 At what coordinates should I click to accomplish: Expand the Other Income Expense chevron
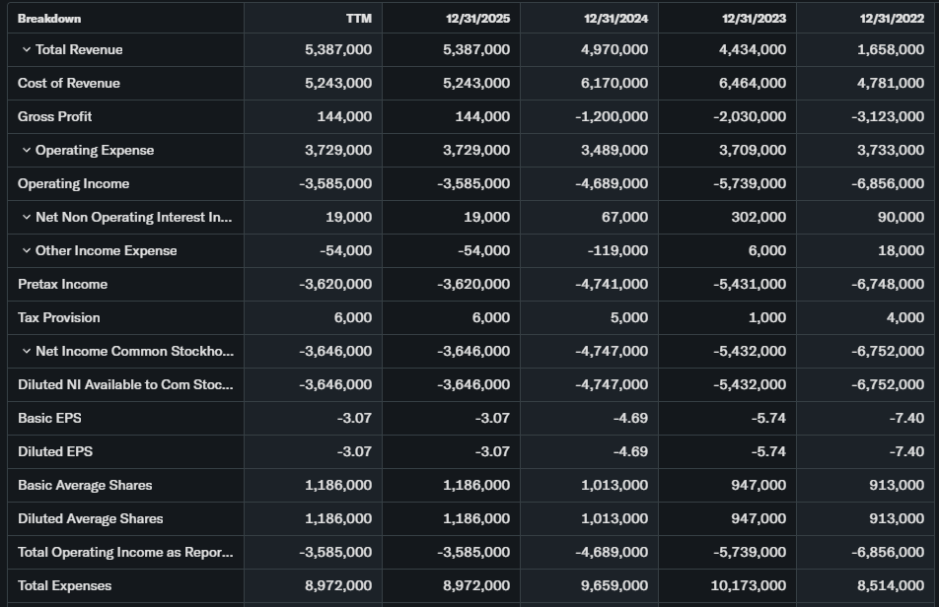tap(26, 250)
